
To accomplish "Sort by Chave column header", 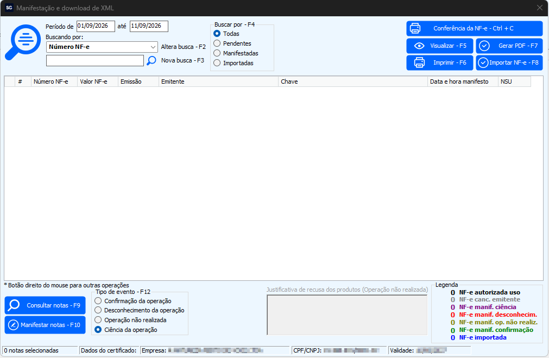I will [353, 81].
